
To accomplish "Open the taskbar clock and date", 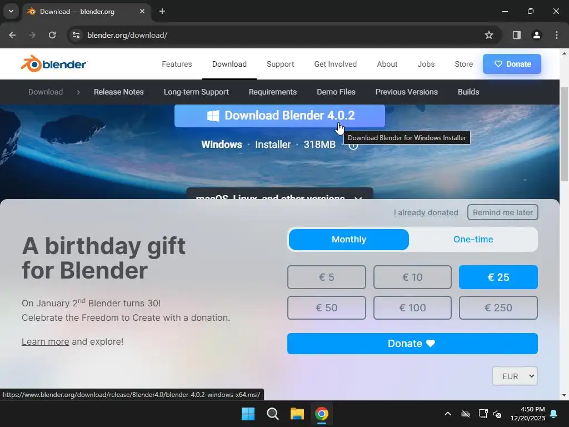I will click(528, 414).
